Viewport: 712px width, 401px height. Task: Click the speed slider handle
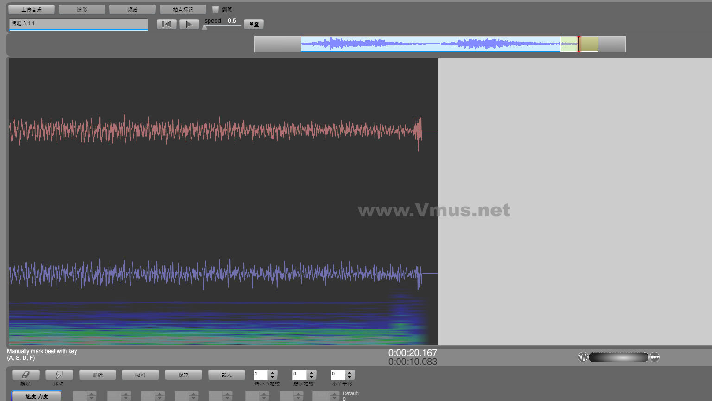tap(204, 27)
